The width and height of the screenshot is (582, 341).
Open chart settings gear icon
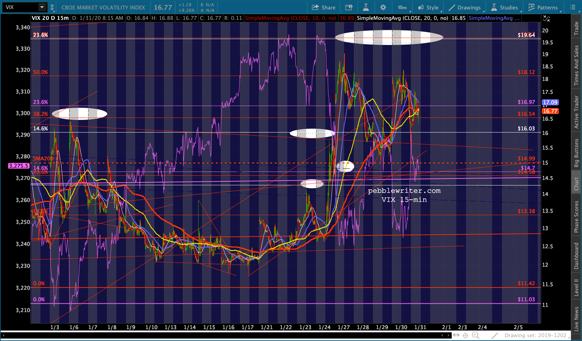(x=383, y=7)
